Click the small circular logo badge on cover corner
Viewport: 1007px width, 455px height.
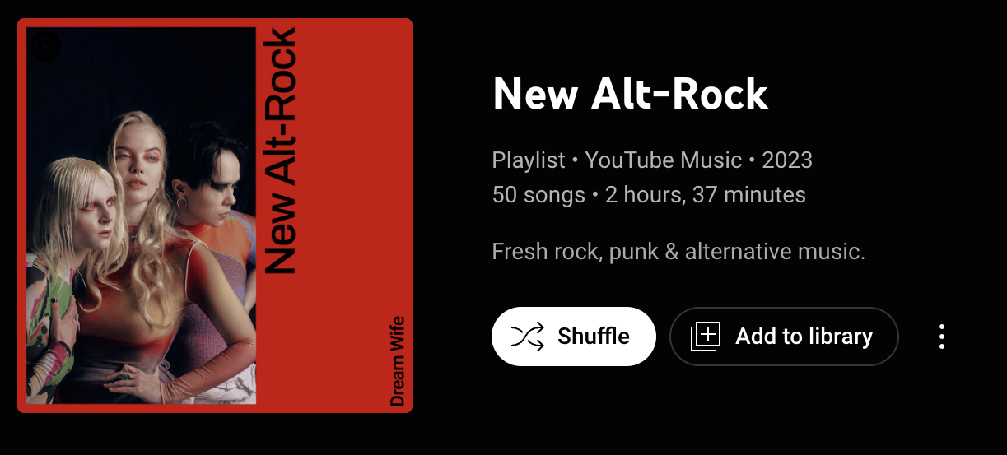(44, 46)
